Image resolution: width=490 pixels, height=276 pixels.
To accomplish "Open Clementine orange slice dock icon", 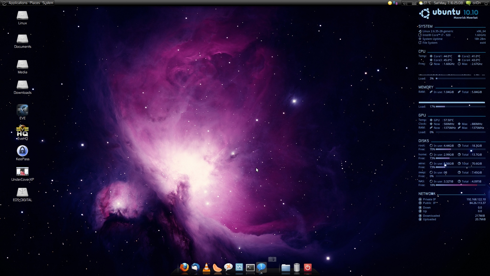I will [x=217, y=268].
